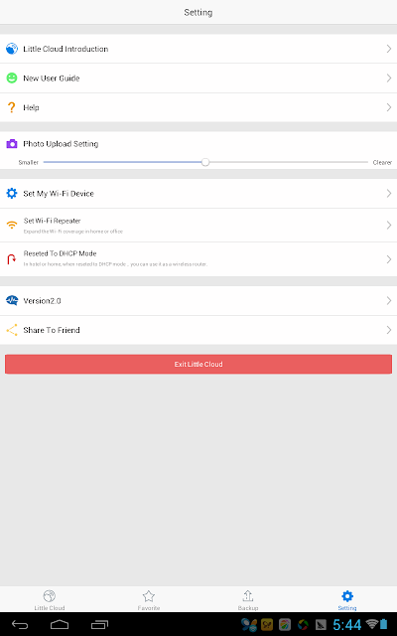Open the Backup tab
The image size is (397, 636).
pos(248,599)
